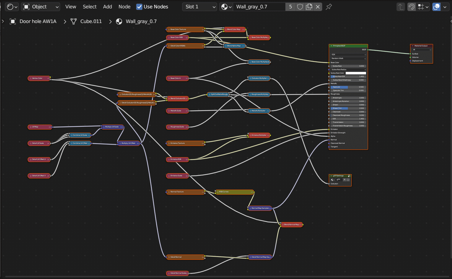452x279 pixels.
Task: Open the All target dropdown in Material Output
Action: 422,50
